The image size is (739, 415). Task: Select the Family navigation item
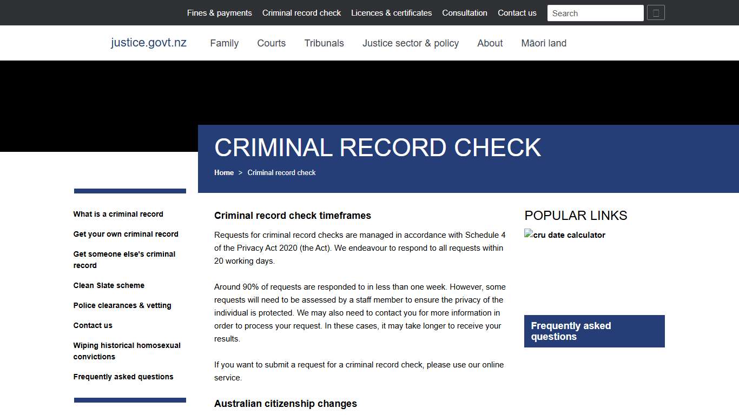click(x=224, y=43)
